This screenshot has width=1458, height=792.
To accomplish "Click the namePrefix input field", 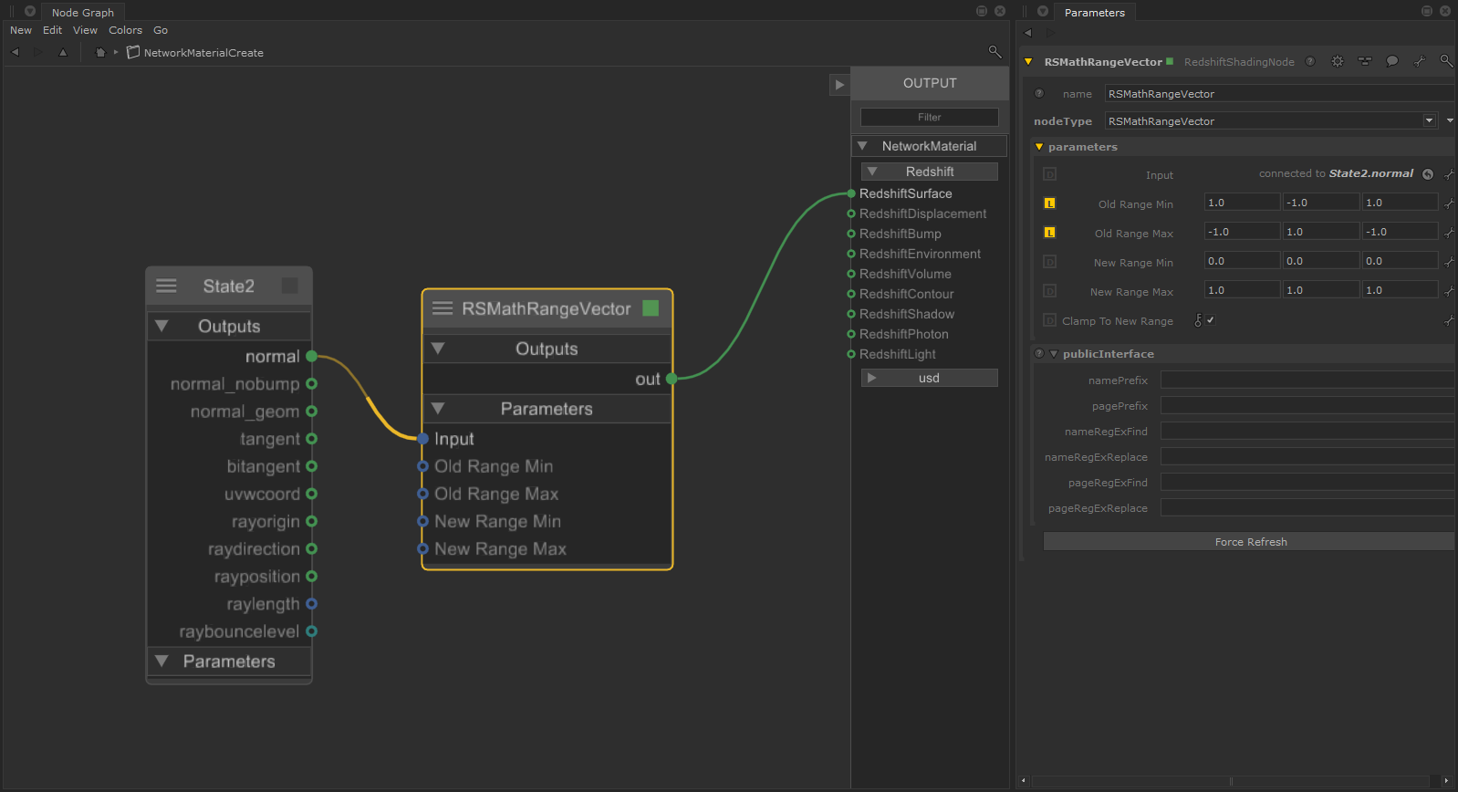I will [1307, 380].
